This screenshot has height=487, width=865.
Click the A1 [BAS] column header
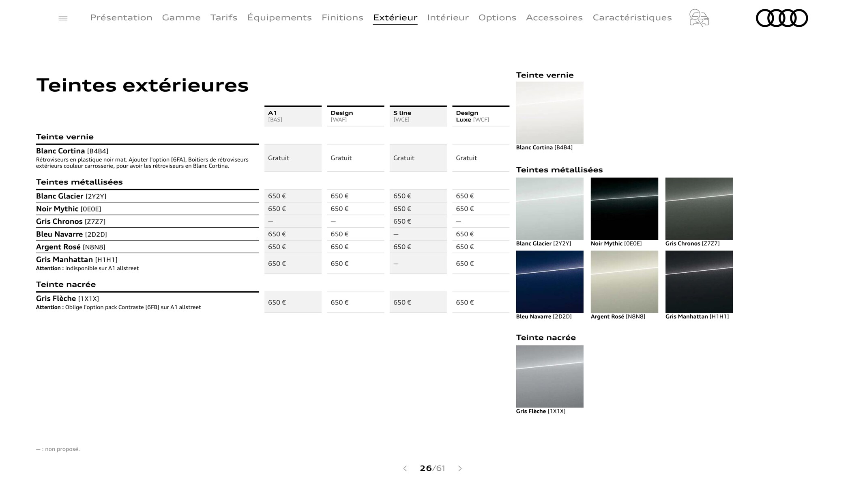pos(293,116)
